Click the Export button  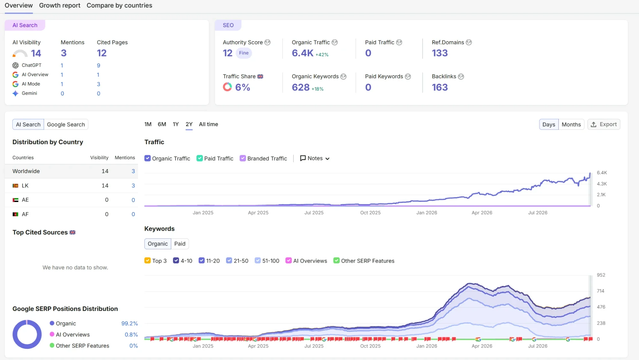coord(604,124)
